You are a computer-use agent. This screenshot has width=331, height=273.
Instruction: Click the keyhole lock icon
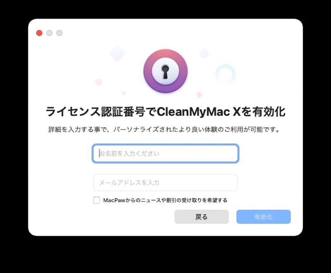(x=165, y=71)
